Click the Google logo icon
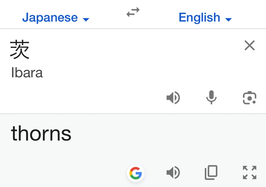 coord(136,173)
